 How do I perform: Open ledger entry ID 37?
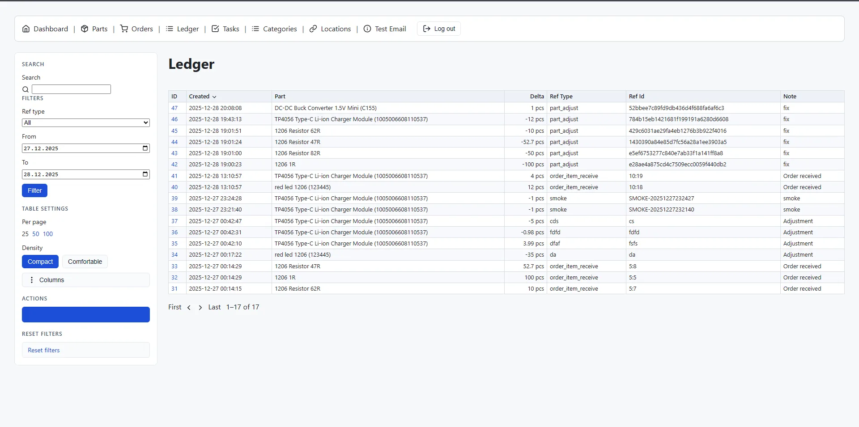coord(174,221)
